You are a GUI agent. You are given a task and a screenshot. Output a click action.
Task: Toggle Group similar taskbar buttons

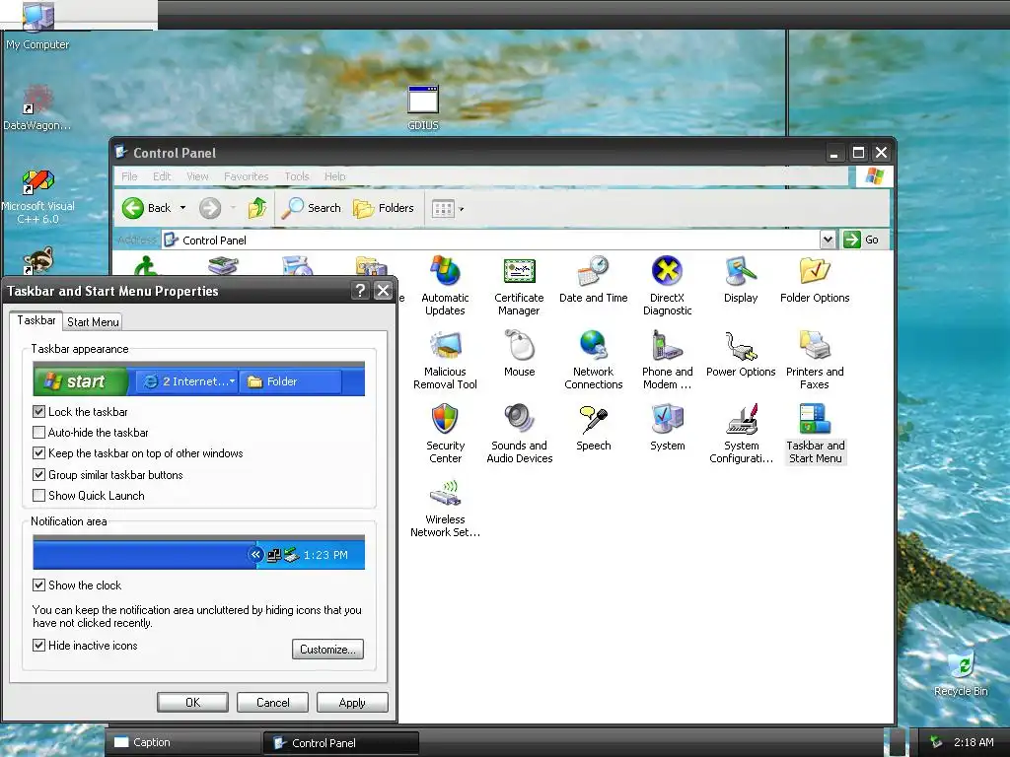[38, 474]
